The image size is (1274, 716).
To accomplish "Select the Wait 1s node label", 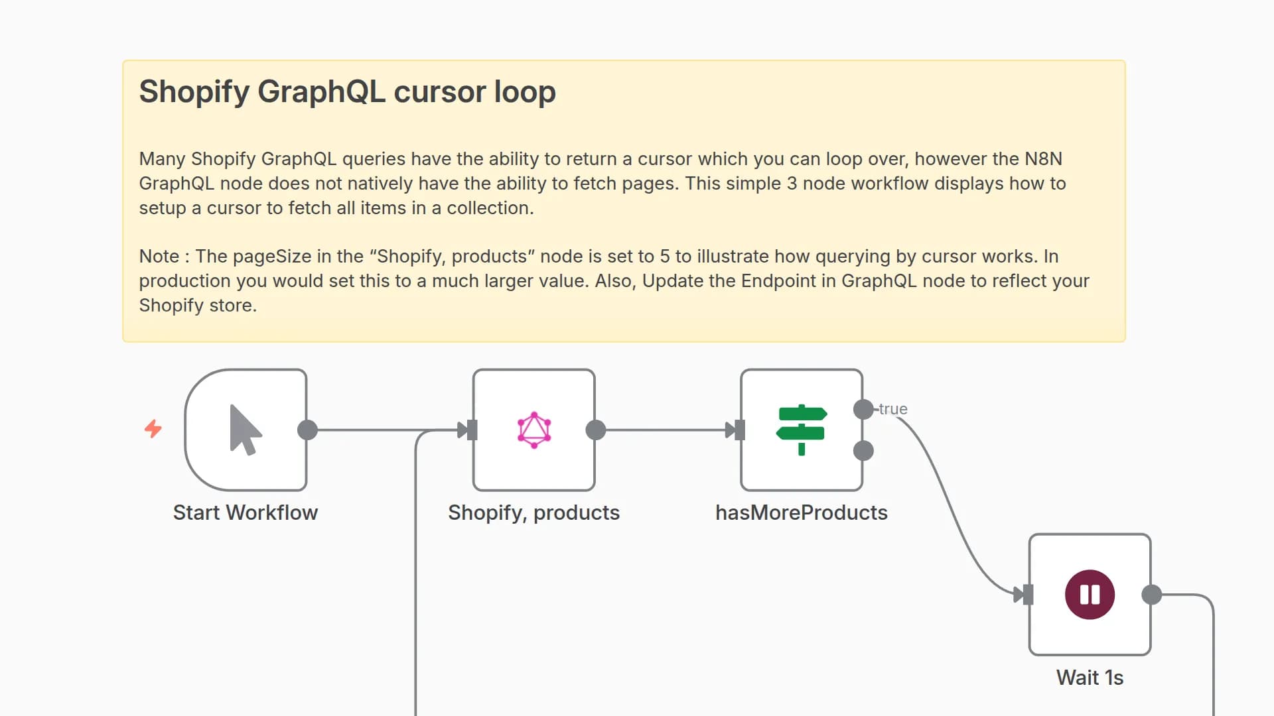I will (x=1090, y=678).
